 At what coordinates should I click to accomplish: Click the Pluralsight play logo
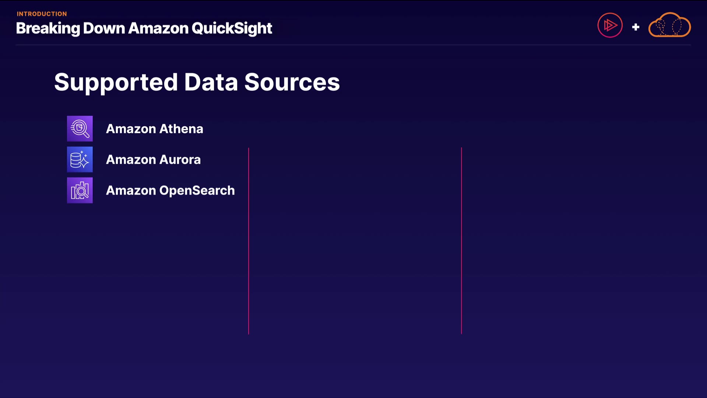tap(610, 25)
